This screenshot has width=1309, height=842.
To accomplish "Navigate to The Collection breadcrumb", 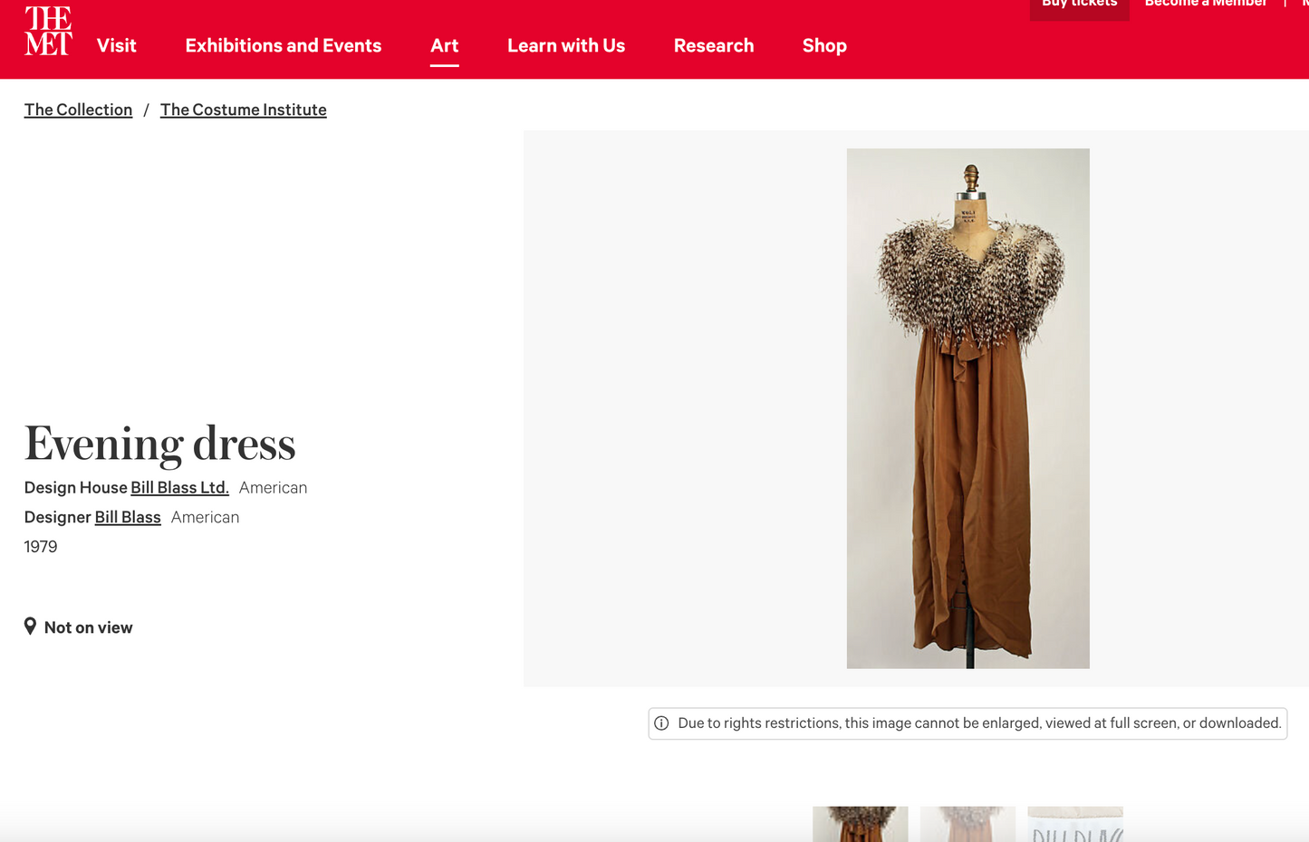I will (78, 110).
